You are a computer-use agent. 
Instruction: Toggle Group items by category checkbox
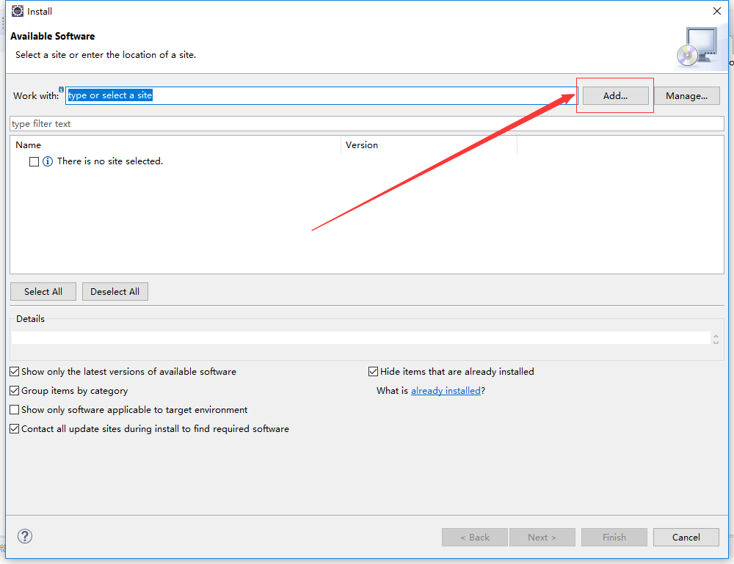click(x=15, y=390)
